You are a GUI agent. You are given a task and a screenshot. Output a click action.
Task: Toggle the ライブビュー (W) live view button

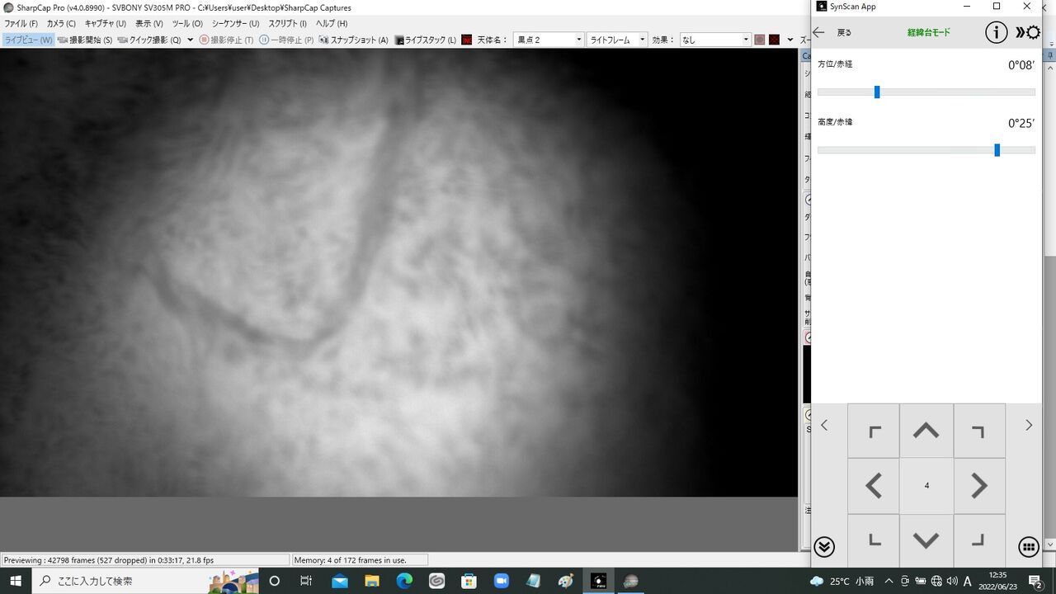28,40
